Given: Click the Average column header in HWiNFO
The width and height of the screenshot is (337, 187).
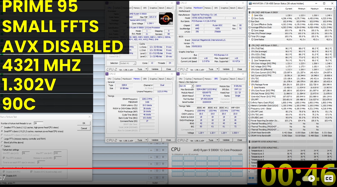Looking at the screenshot, I should (328, 9).
